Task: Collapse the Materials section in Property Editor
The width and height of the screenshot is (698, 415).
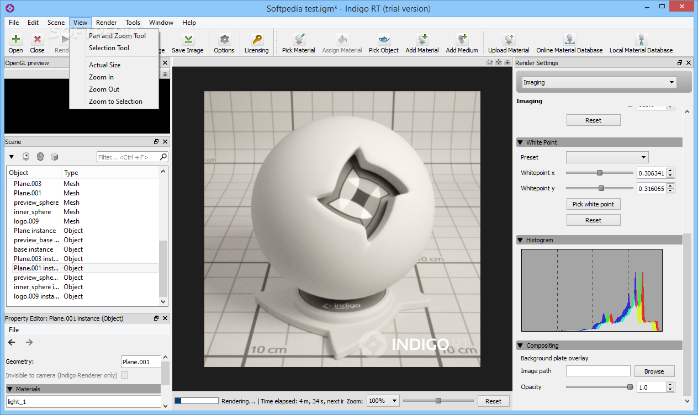Action: click(x=10, y=389)
